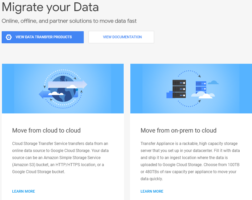Open the server racks cloud illustration
This screenshot has height=200, width=252.
[191, 89]
